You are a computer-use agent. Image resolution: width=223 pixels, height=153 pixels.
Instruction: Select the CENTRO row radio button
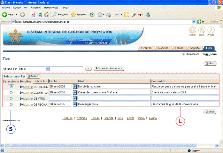tap(11, 99)
